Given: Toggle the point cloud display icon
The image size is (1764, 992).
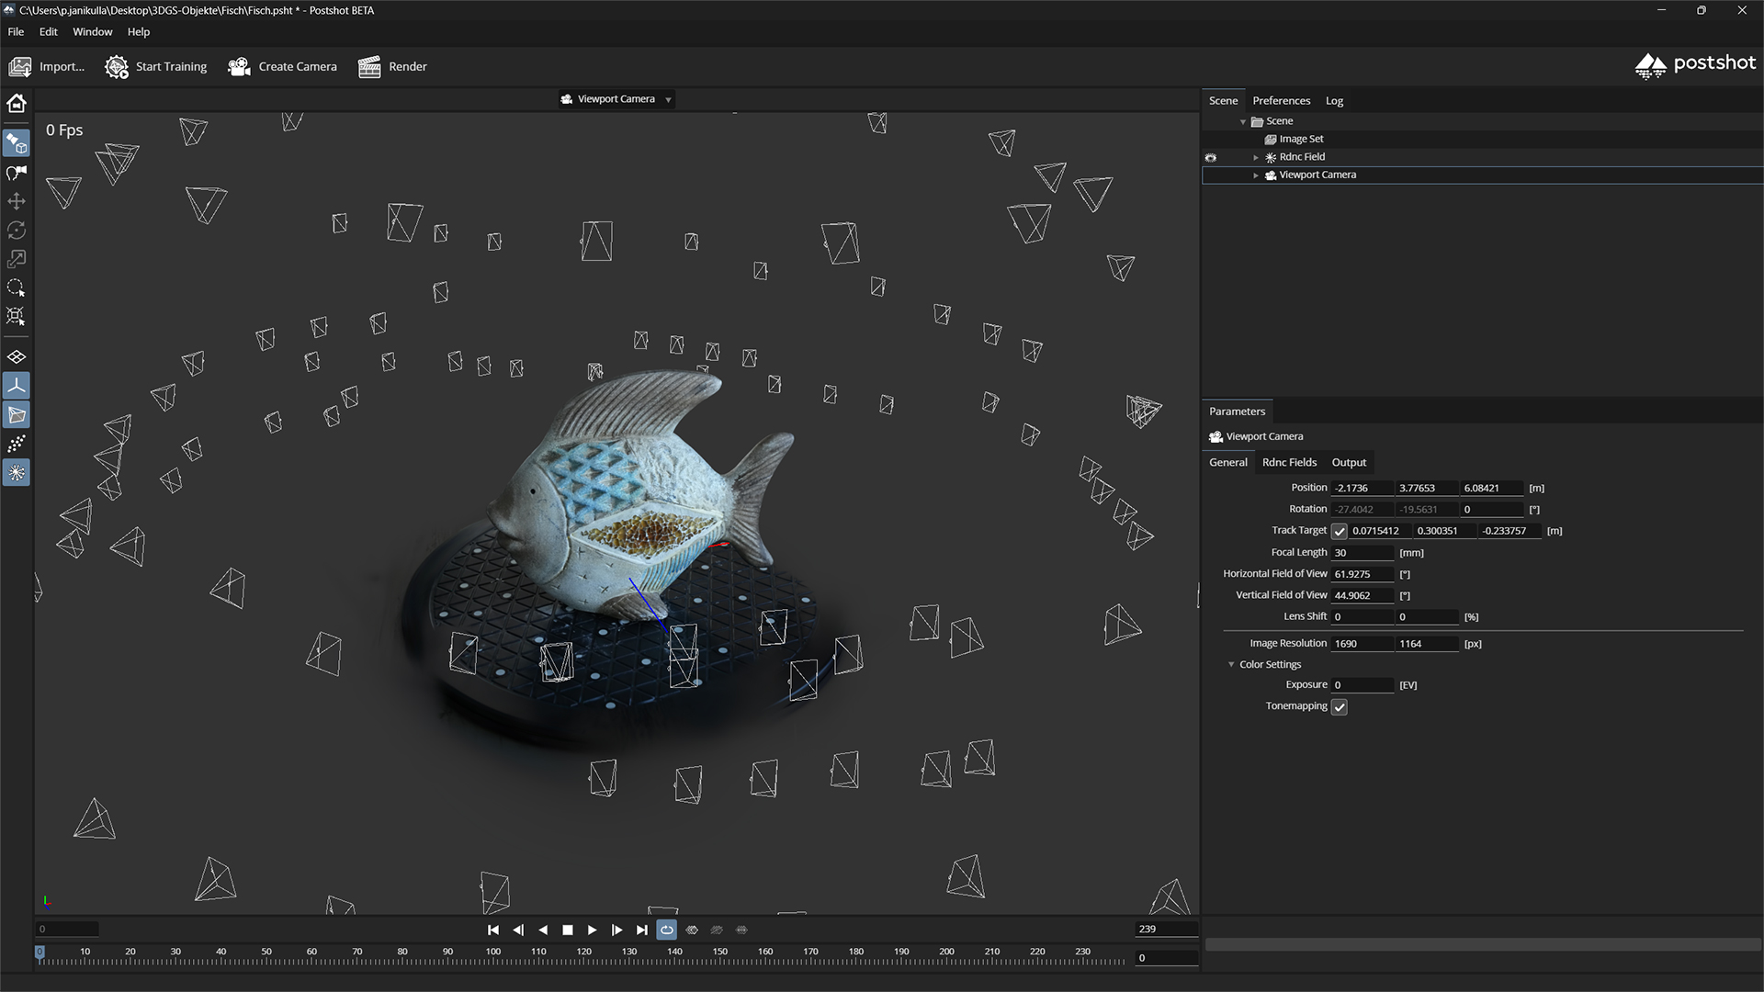Looking at the screenshot, I should tap(17, 445).
